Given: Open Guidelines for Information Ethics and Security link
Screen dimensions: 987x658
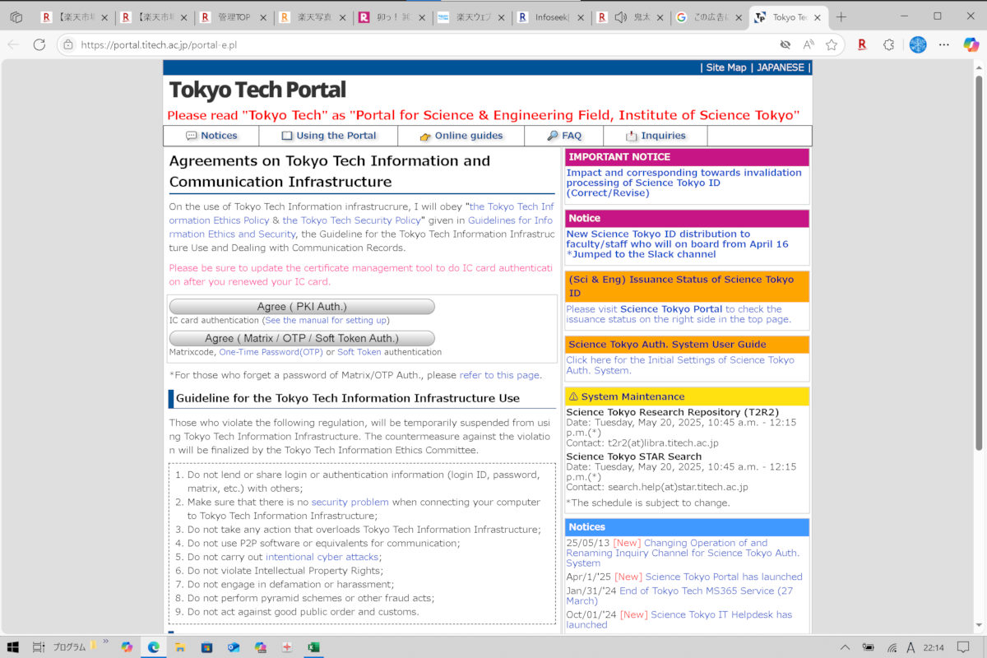Looking at the screenshot, I should [361, 227].
